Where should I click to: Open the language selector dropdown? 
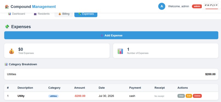[x=211, y=5]
